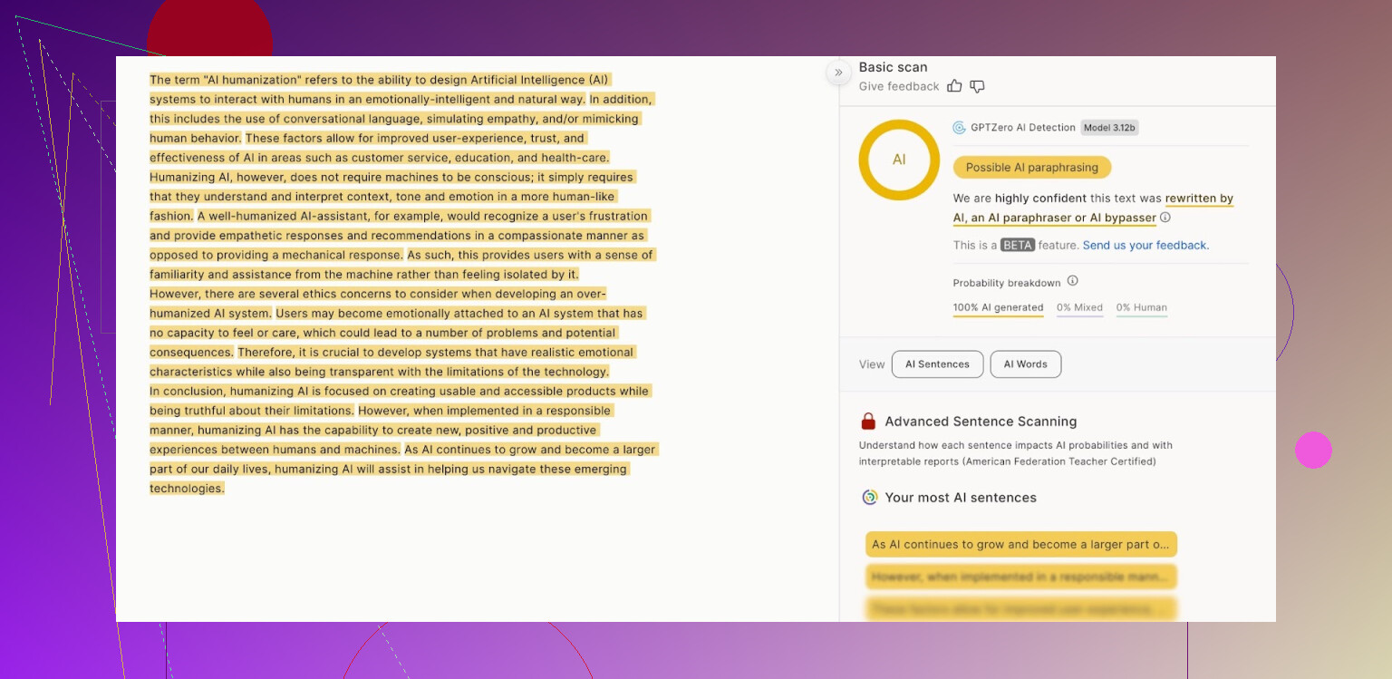Open top sentence 'As AI continues to grow'
The image size is (1392, 679).
point(1020,545)
